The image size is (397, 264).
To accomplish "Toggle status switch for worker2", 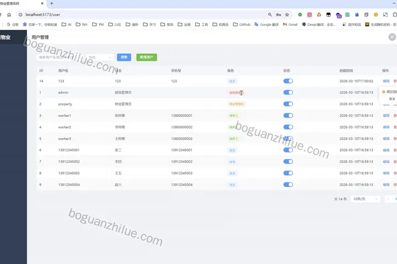I will pyautogui.click(x=288, y=127).
